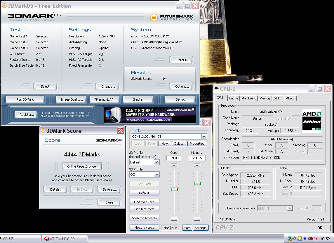Click the MSN Messenger tray icon
The image size is (334, 243).
(289, 239)
